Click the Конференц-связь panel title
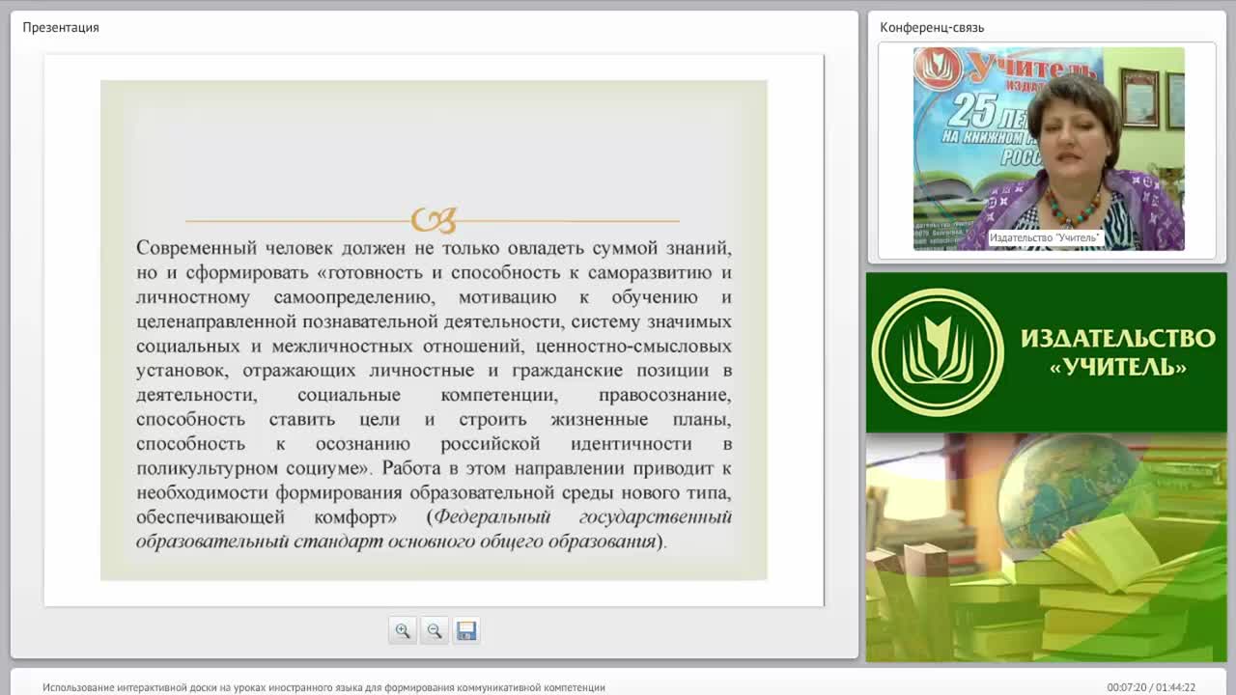This screenshot has height=695, width=1236. click(932, 27)
